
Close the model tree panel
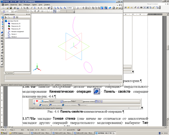[29, 14]
